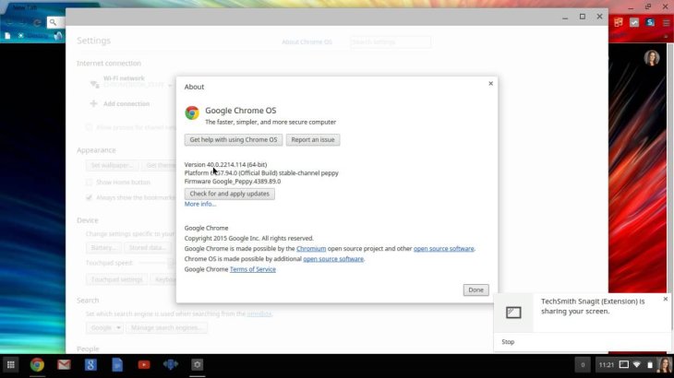Open the Chromium project link
This screenshot has width=674, height=378.
(311, 248)
